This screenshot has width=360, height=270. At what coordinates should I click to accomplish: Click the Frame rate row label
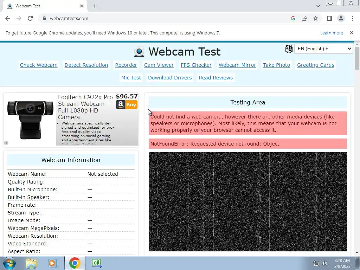pyautogui.click(x=22, y=205)
